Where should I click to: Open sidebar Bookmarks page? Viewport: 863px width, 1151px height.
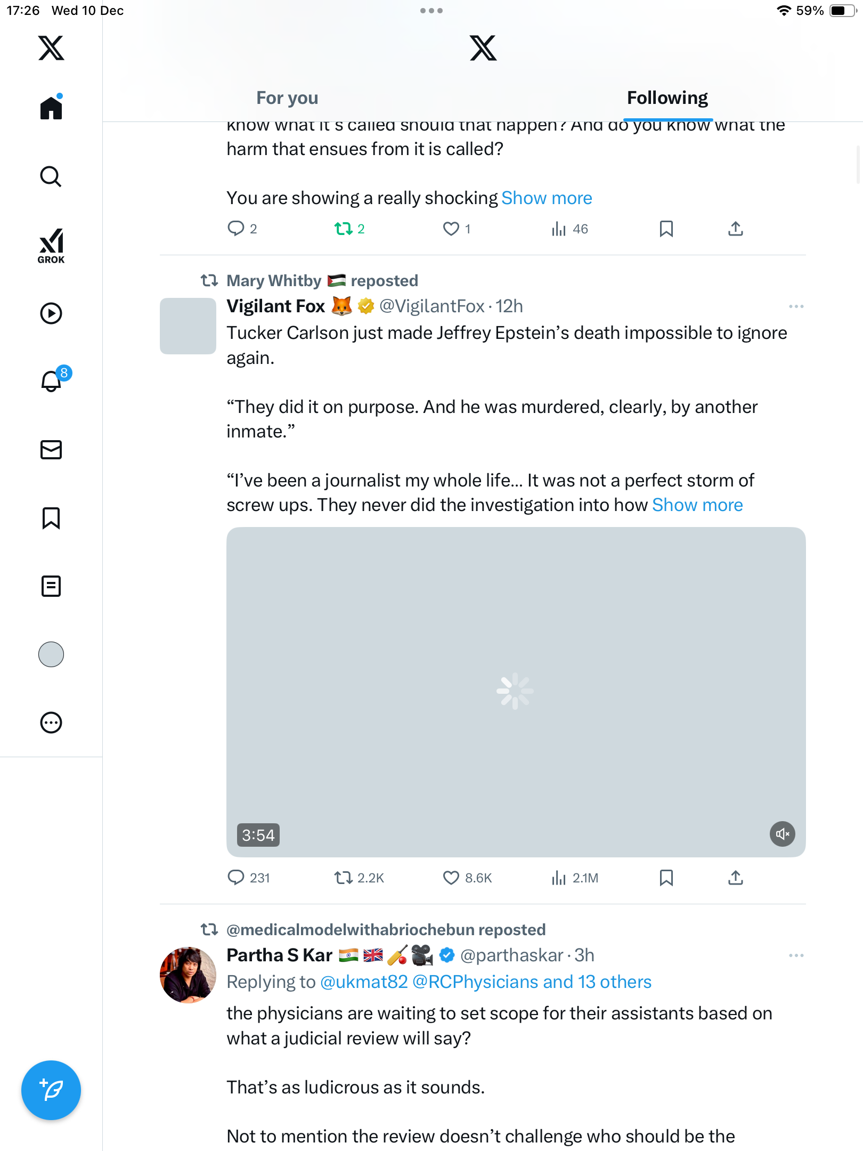tap(51, 518)
